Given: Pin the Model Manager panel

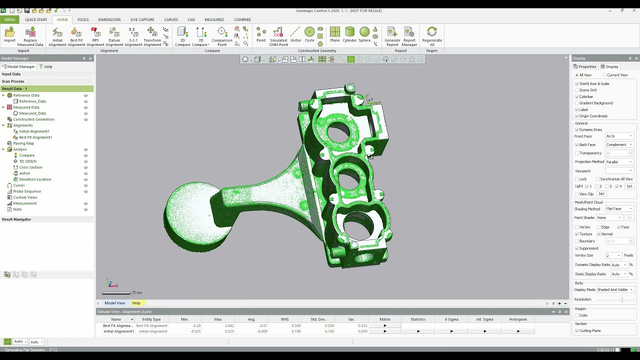Looking at the screenshot, I should (x=84, y=58).
